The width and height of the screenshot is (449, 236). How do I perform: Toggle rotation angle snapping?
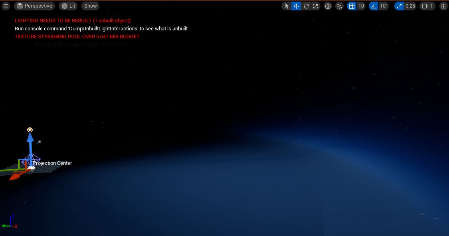[374, 6]
